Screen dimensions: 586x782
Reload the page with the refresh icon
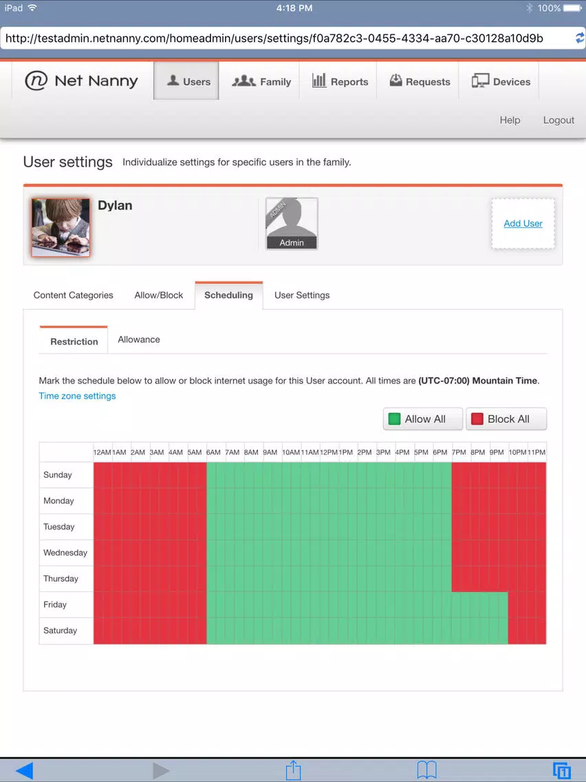580,38
